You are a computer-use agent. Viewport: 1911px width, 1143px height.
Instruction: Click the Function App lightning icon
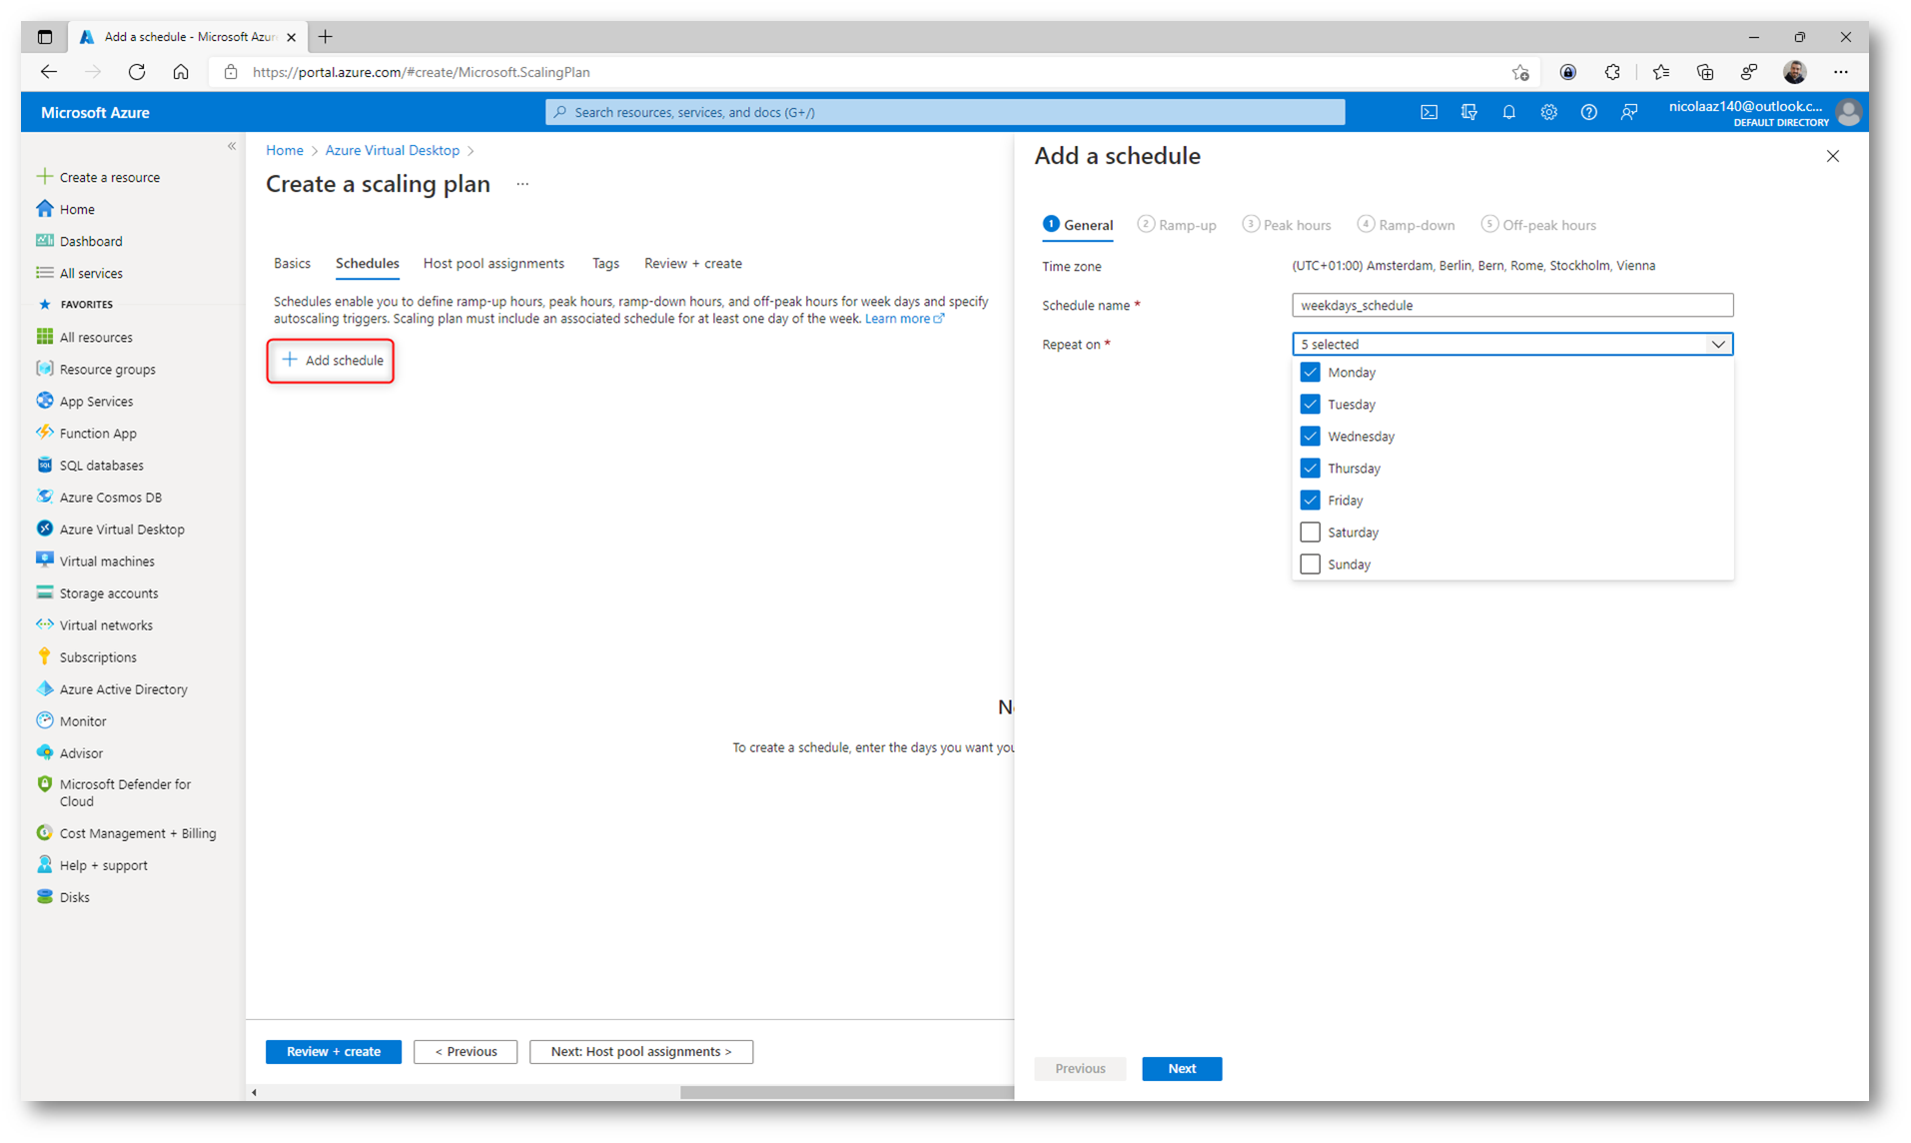click(44, 433)
